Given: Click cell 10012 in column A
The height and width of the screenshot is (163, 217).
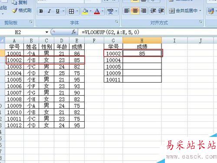Looking at the screenshot, I should 14,125.
